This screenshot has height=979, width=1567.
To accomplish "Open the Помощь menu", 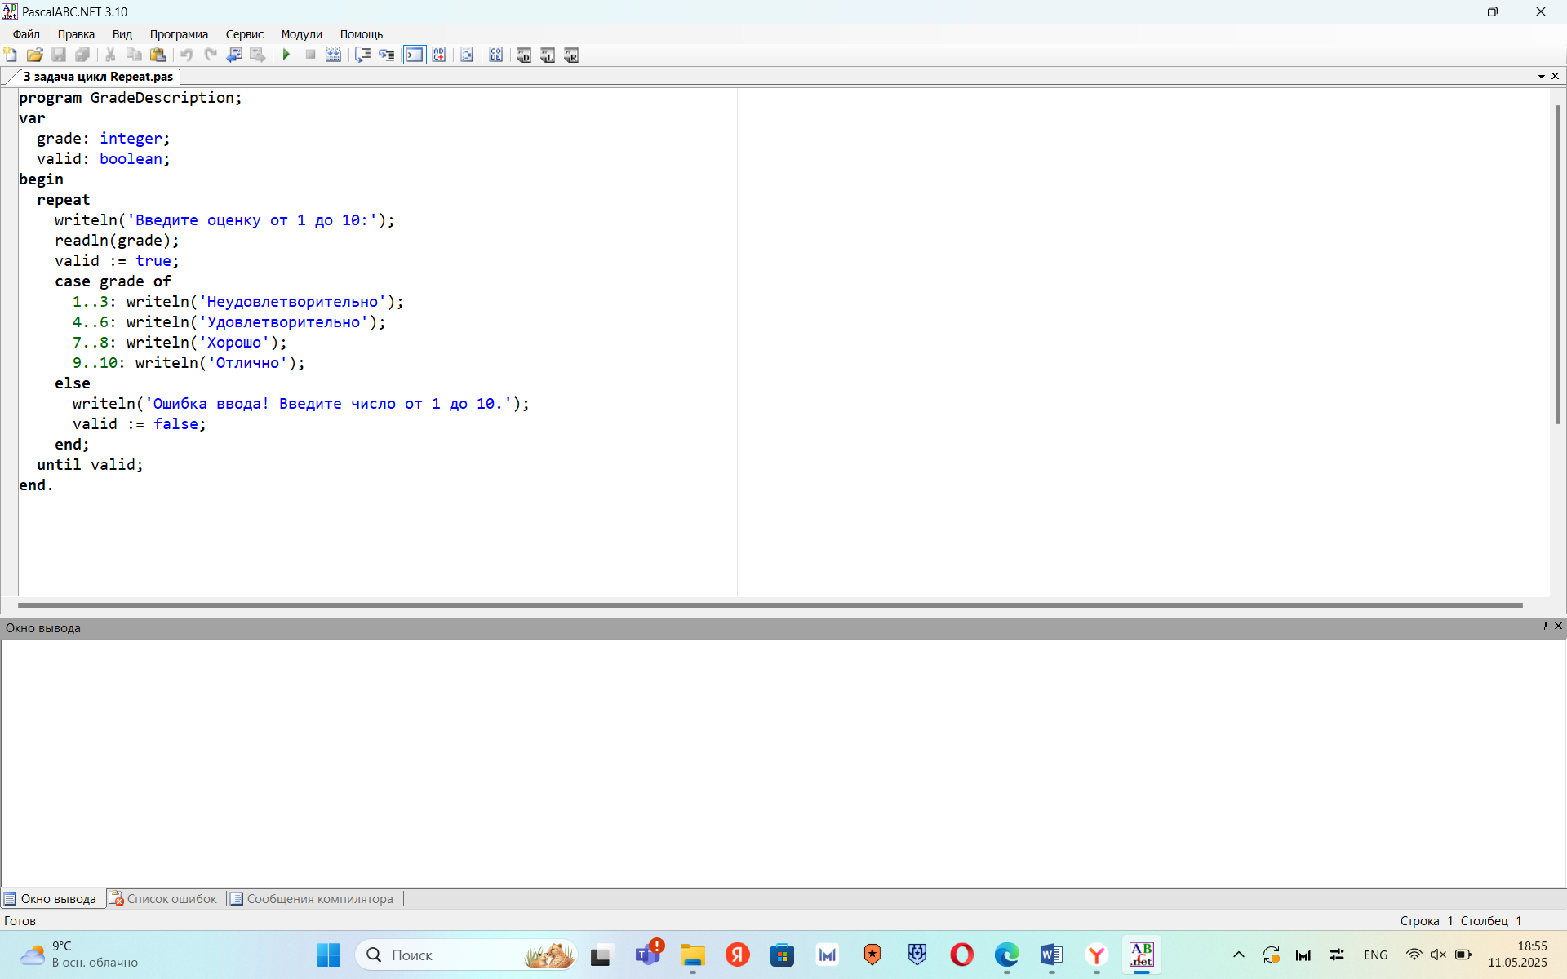I will click(x=362, y=34).
